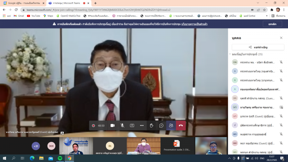
Task: Open OpenID MailGoThai bookmark
Action: coord(68,16)
